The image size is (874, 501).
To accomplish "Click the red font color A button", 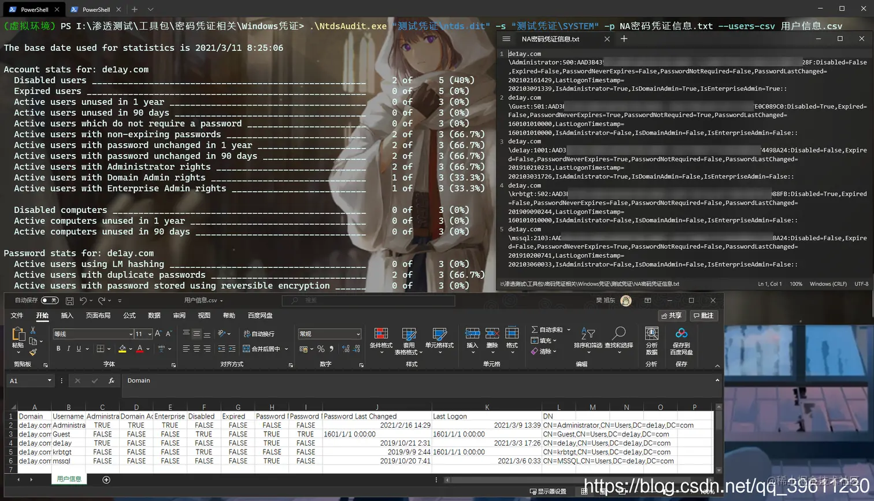I will click(140, 349).
